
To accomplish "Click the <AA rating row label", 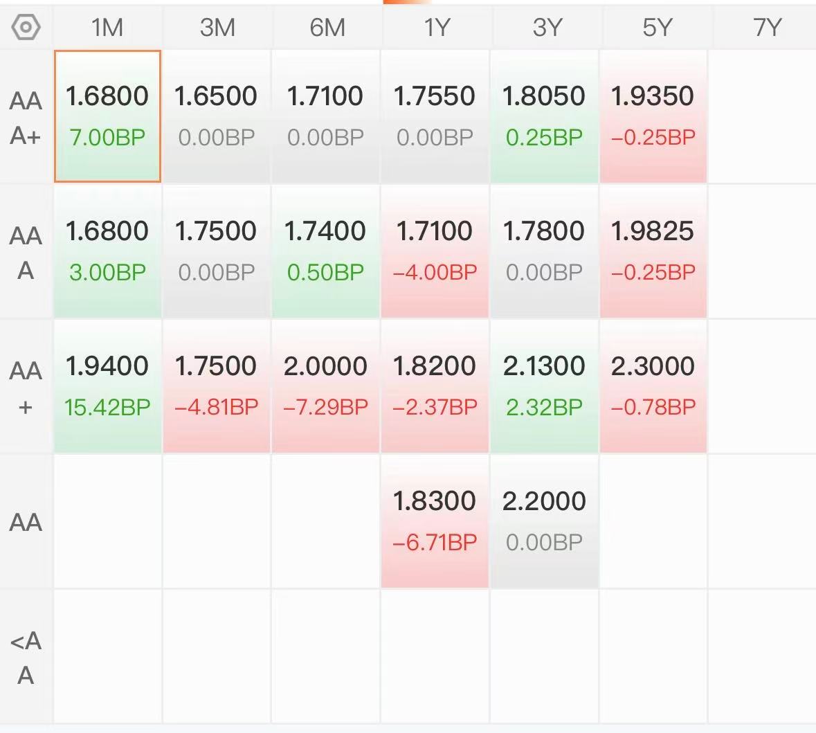I will (26, 658).
